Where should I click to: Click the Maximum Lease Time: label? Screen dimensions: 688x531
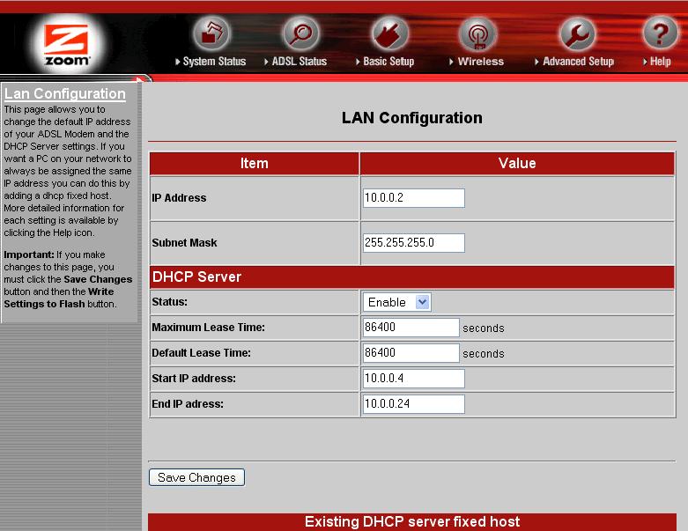pyautogui.click(x=209, y=327)
